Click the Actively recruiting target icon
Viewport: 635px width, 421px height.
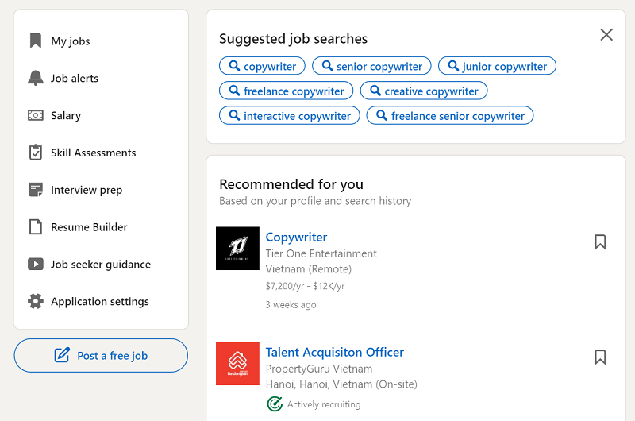pyautogui.click(x=275, y=404)
